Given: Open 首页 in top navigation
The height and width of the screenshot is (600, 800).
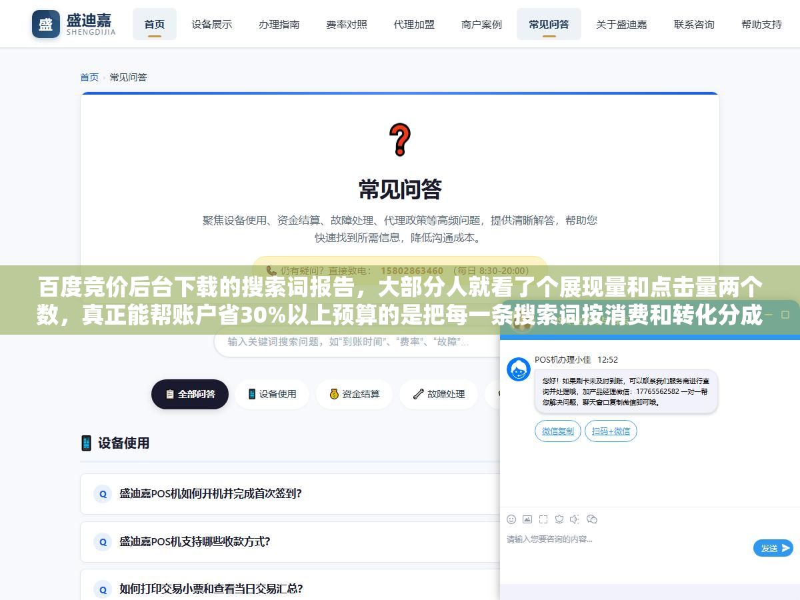Looking at the screenshot, I should 155,24.
